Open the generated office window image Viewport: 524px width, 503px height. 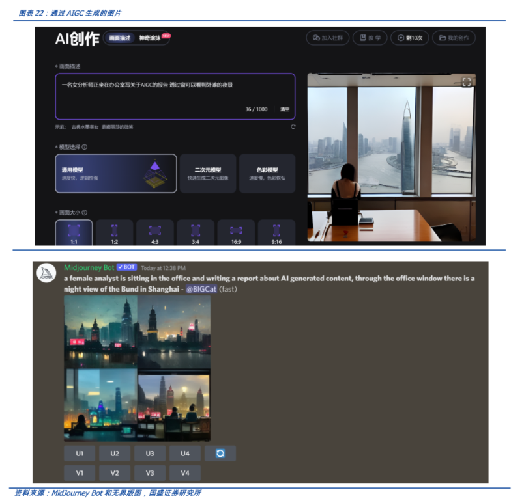point(391,157)
